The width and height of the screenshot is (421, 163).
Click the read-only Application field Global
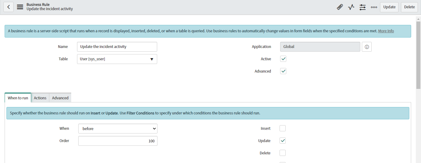[x=320, y=47]
